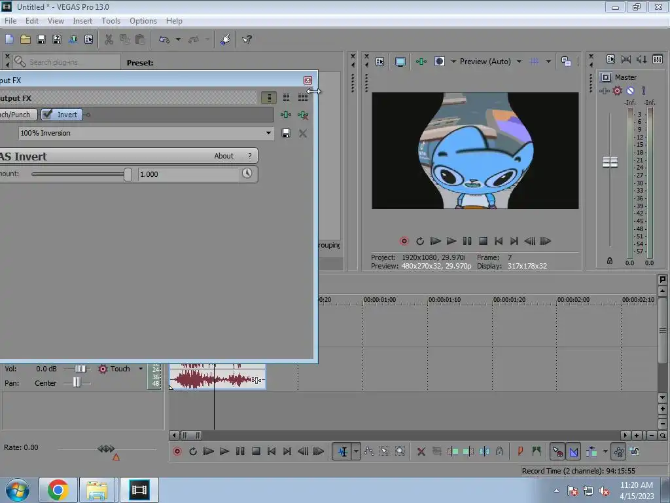
Task: Click Record button under the preview
Action: coord(404,241)
